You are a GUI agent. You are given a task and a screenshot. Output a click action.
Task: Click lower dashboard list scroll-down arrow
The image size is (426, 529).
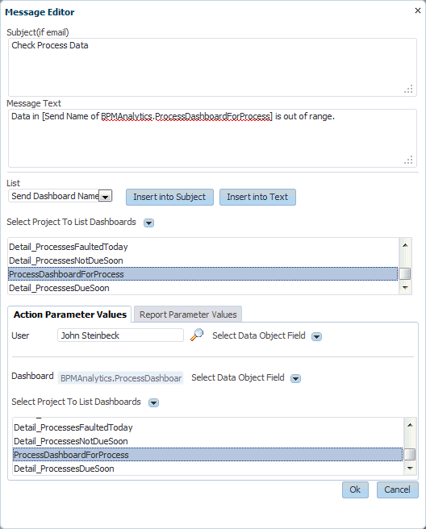[410, 468]
